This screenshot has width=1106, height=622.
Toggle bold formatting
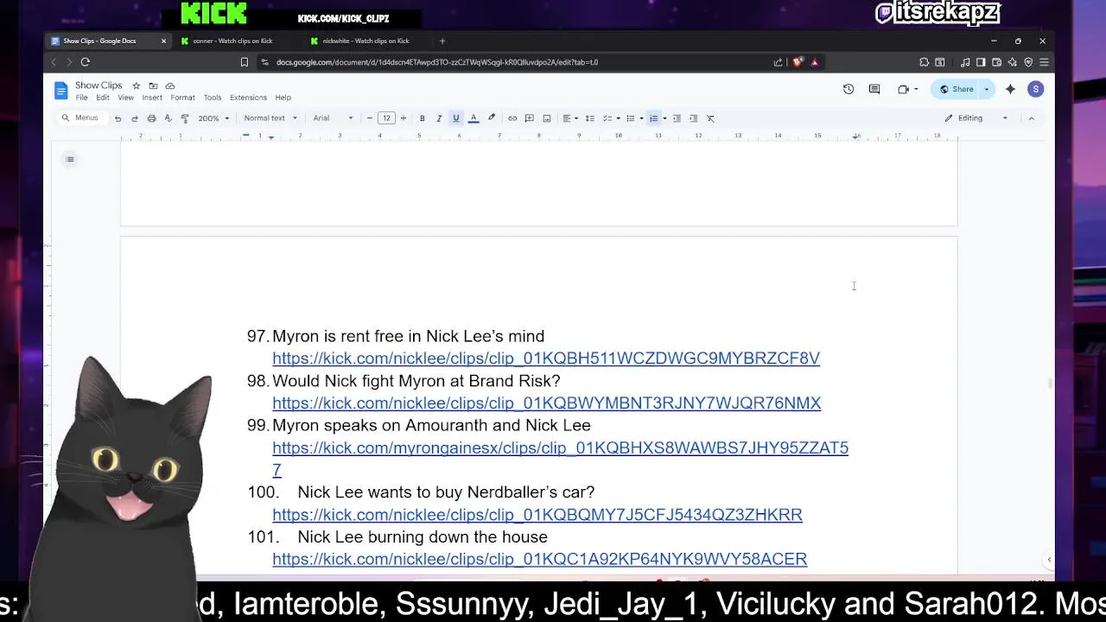[x=423, y=118]
